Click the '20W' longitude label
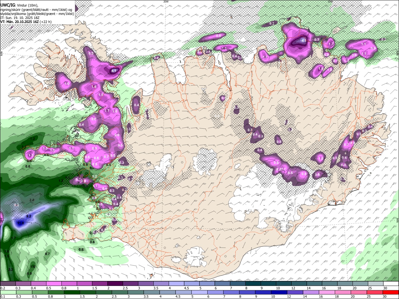The image size is (399, 299). 166,2
